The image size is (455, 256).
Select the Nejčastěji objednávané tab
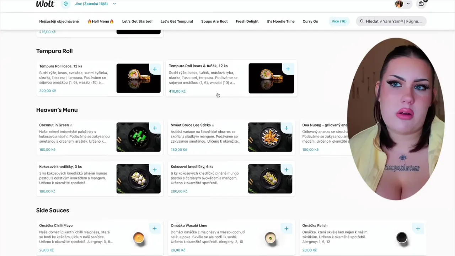coord(59,21)
